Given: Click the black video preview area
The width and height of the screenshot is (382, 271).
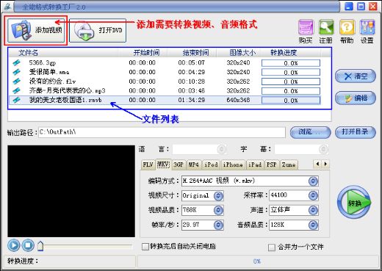Looking at the screenshot, I should pyautogui.click(x=71, y=191).
